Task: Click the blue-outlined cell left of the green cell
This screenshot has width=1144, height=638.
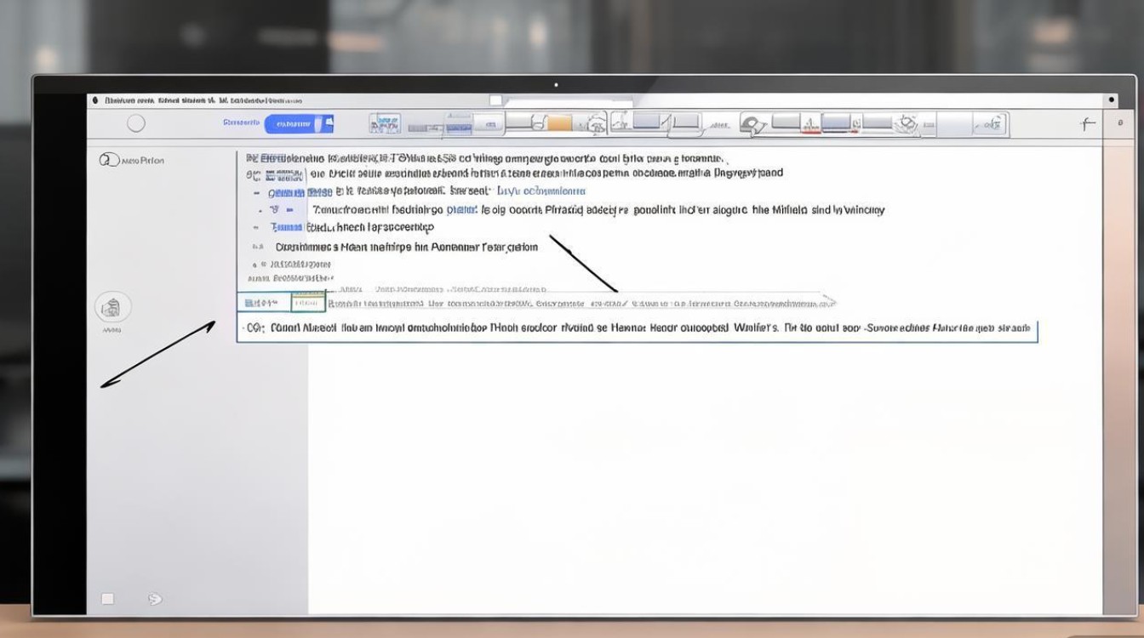Action: pos(263,303)
